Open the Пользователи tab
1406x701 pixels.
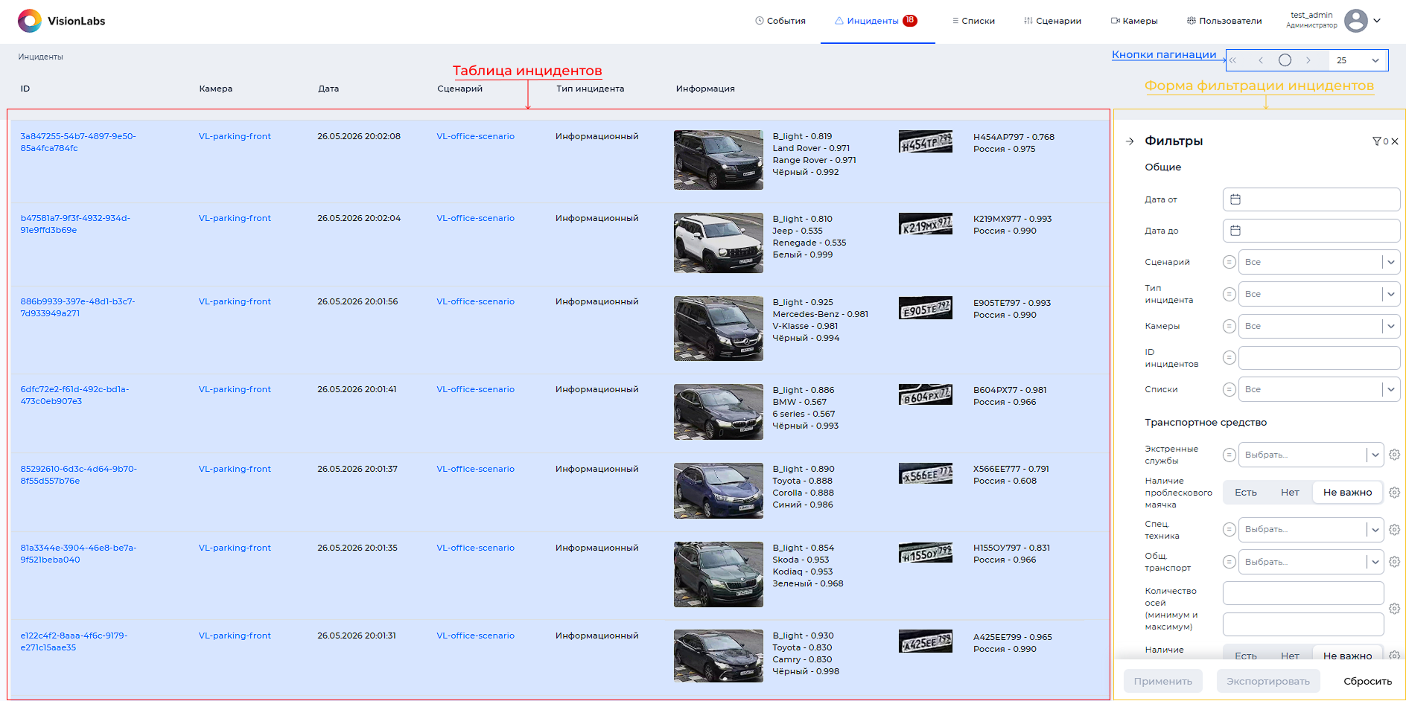pos(1224,21)
